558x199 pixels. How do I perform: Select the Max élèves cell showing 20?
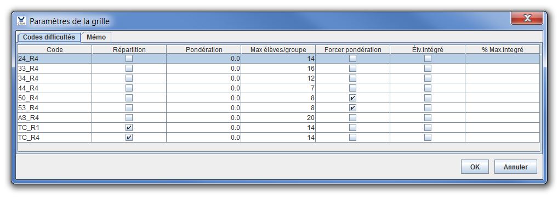click(278, 117)
